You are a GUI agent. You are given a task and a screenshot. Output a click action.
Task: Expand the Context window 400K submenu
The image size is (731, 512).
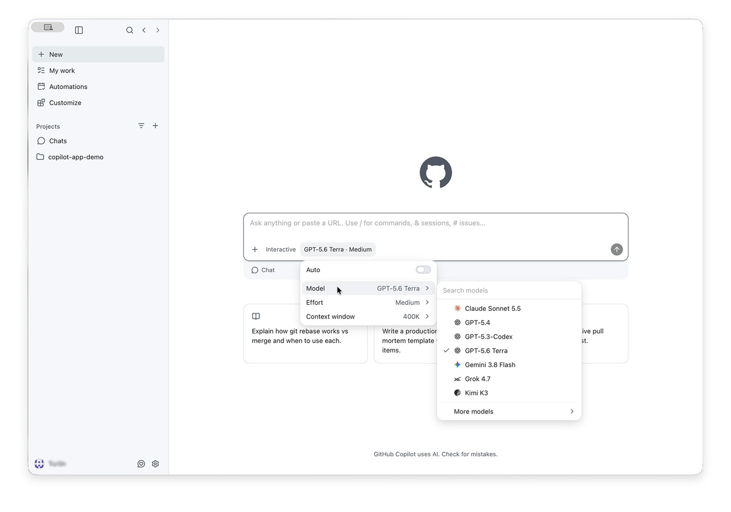368,316
